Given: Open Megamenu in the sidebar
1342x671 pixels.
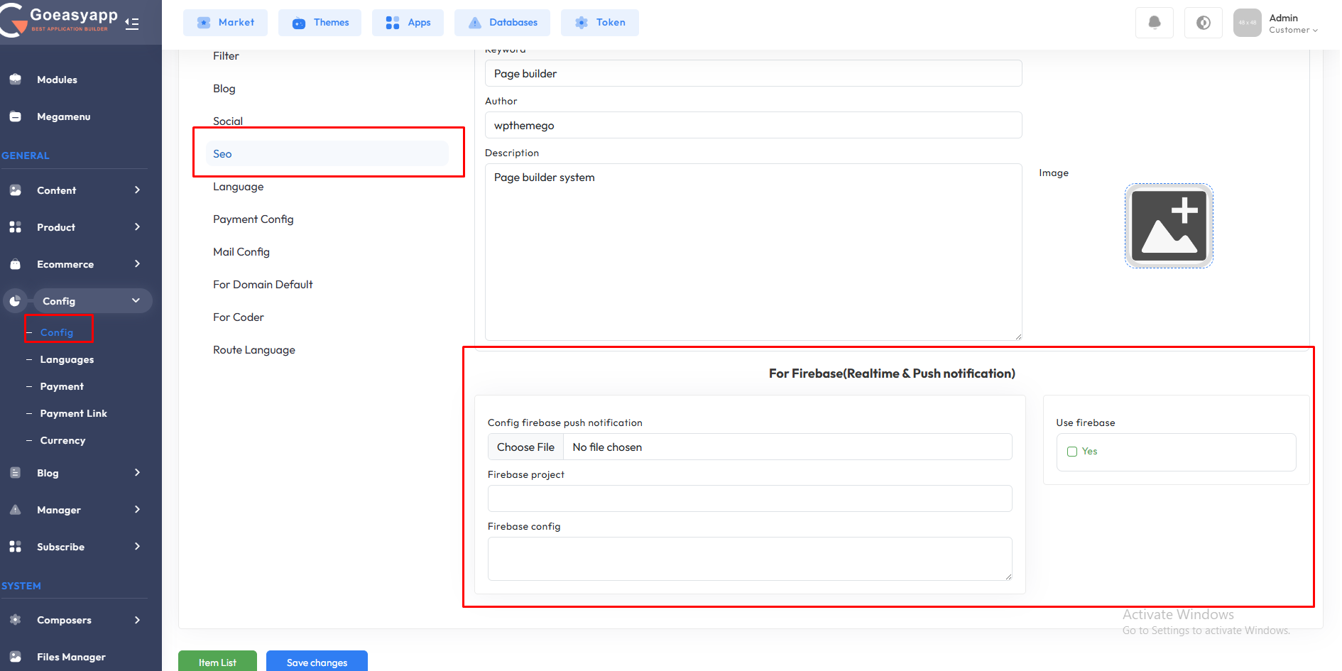Looking at the screenshot, I should click(63, 116).
